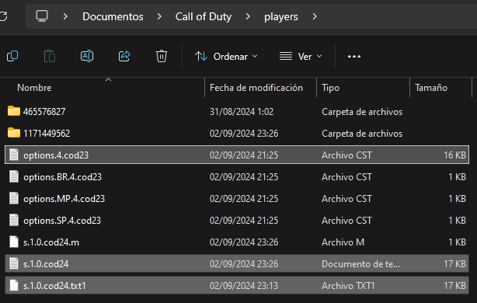Click the 16 KB size cell

pyautogui.click(x=454, y=155)
